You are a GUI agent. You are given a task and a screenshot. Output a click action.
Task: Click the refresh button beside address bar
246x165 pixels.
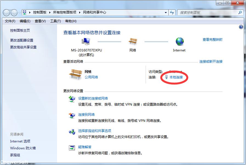[172, 12]
